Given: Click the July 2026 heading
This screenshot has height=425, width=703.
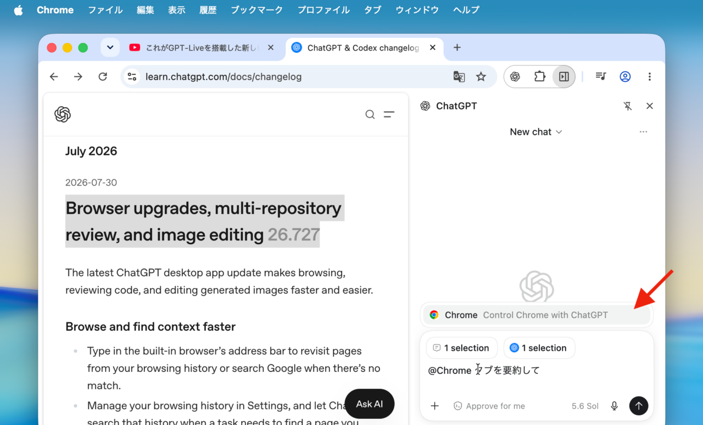Looking at the screenshot, I should point(91,151).
